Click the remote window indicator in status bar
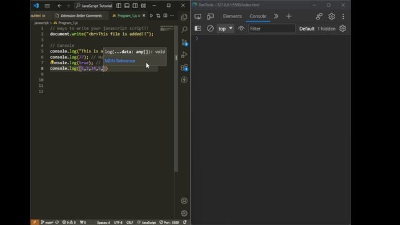The width and height of the screenshot is (400, 225). point(35,222)
